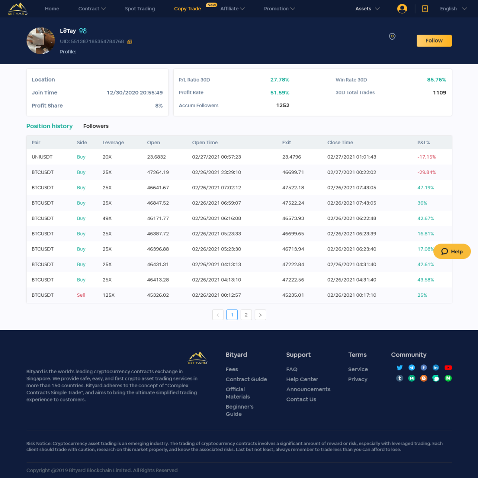Viewport: 478px width, 478px height.
Task: Open Spot Trading in the navigation
Action: 140,8
